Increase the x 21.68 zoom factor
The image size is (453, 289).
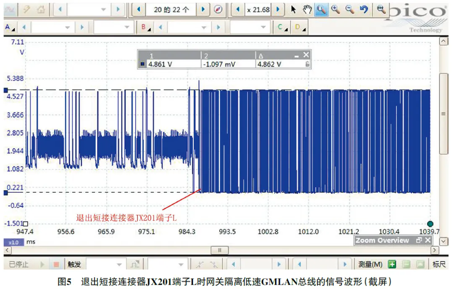coord(278,10)
